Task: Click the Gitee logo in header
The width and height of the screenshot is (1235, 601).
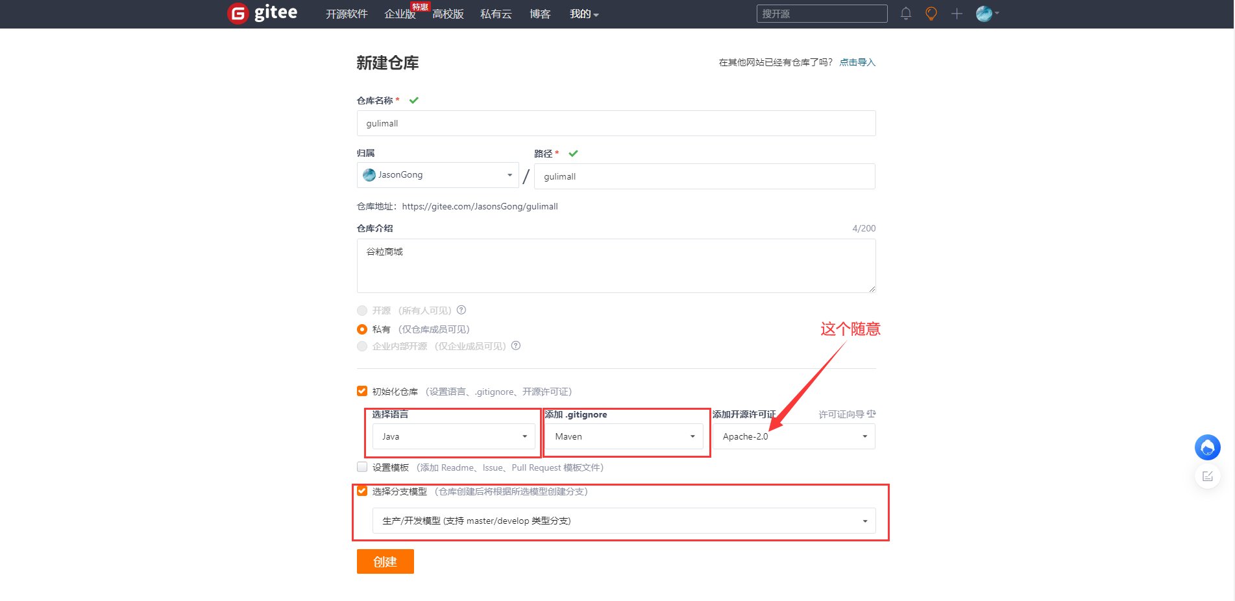Action: [x=263, y=13]
